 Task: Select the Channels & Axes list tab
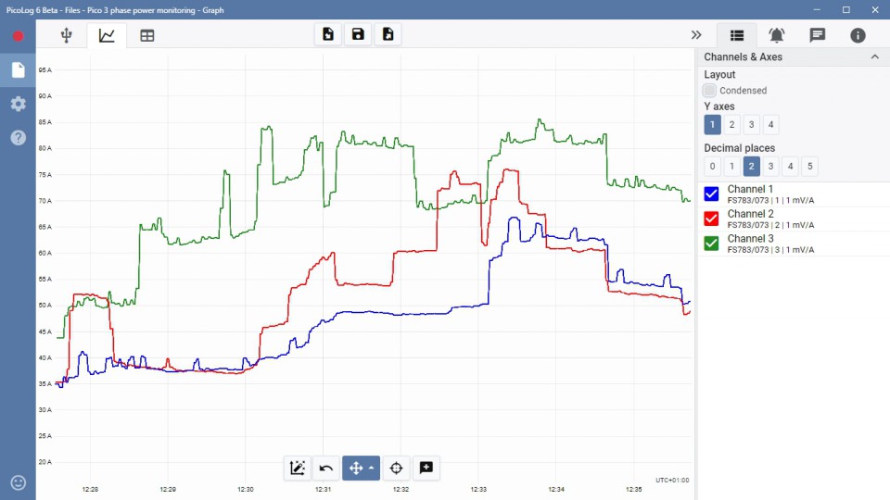click(737, 35)
